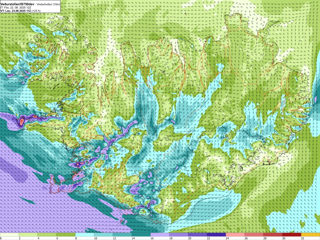320x240 pixels.
Task: Click the pale yellow 0–2 legend swatch
Action: pyautogui.click(x=9, y=235)
